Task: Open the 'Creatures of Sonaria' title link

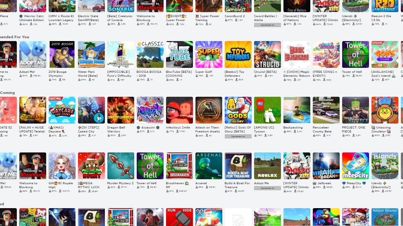Action: (x=120, y=18)
